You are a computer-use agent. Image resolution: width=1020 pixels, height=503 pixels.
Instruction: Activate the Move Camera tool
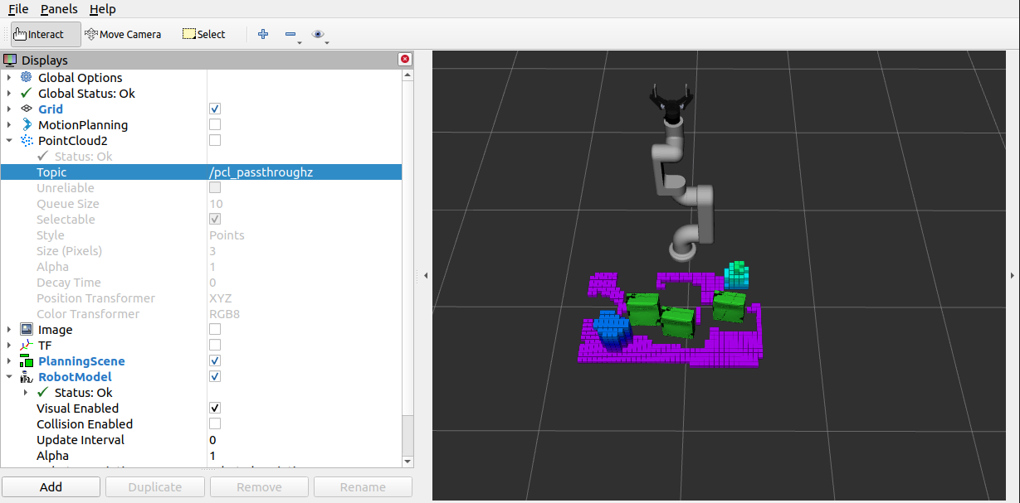tap(123, 34)
